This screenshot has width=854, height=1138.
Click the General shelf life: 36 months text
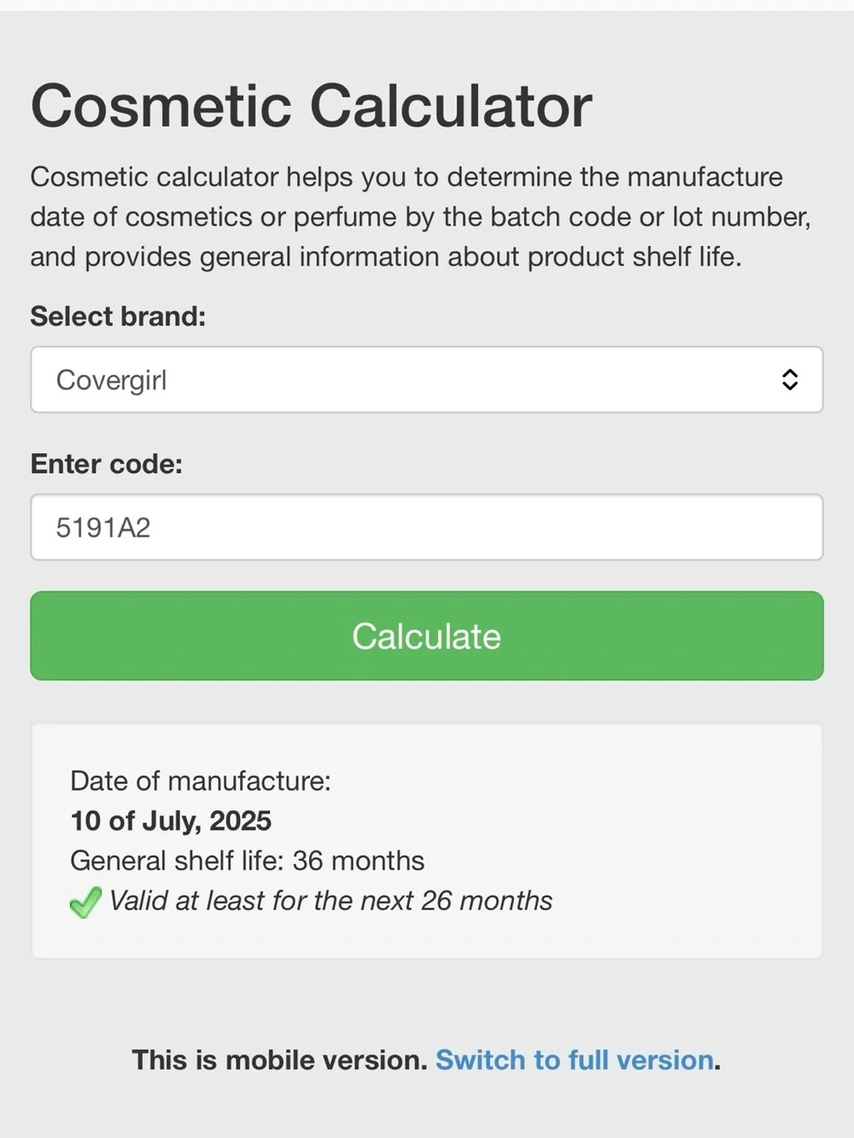[x=247, y=861]
